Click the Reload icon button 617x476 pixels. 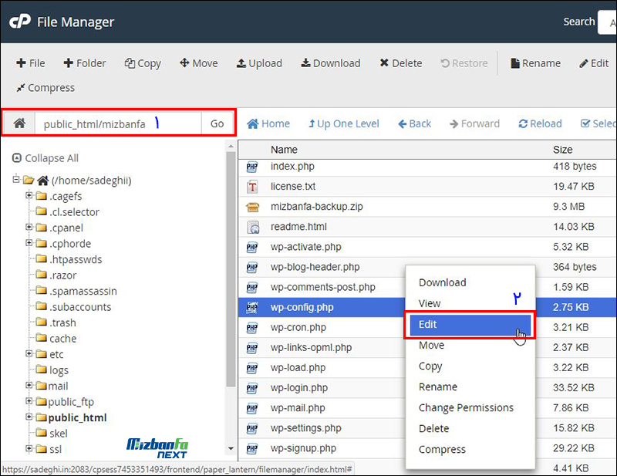click(x=523, y=123)
